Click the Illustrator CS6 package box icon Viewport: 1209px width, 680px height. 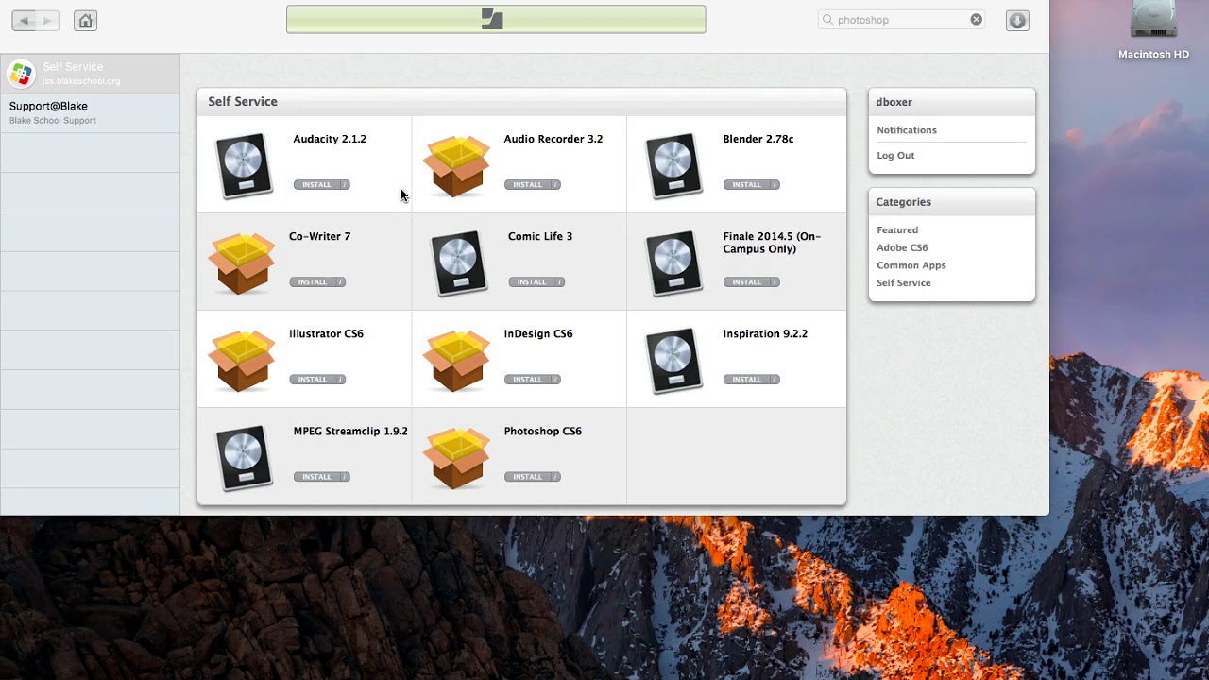(242, 361)
